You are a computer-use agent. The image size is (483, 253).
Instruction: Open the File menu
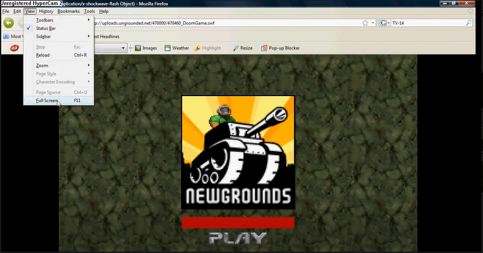pyautogui.click(x=6, y=11)
